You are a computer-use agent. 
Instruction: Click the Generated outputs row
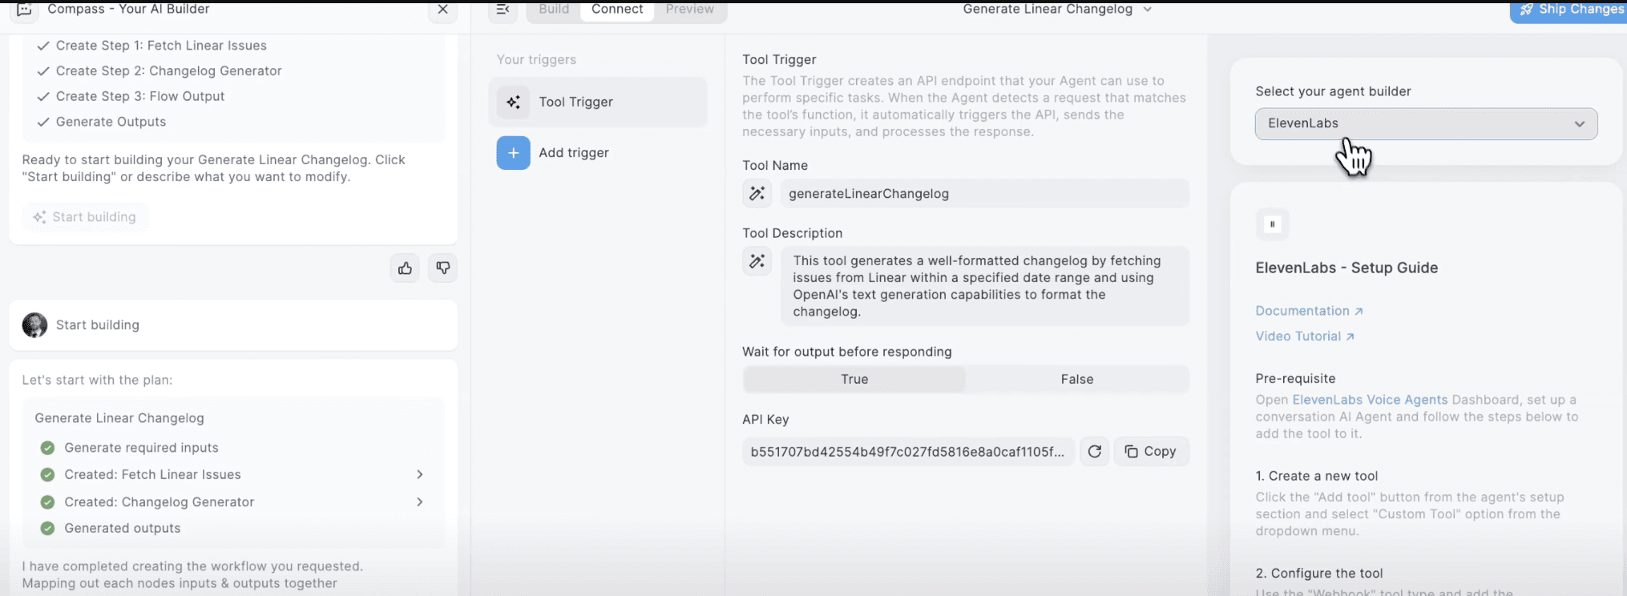123,529
